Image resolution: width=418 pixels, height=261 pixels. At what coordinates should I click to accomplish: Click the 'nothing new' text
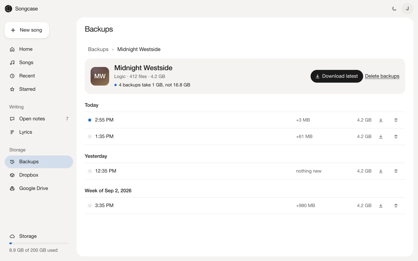309,171
